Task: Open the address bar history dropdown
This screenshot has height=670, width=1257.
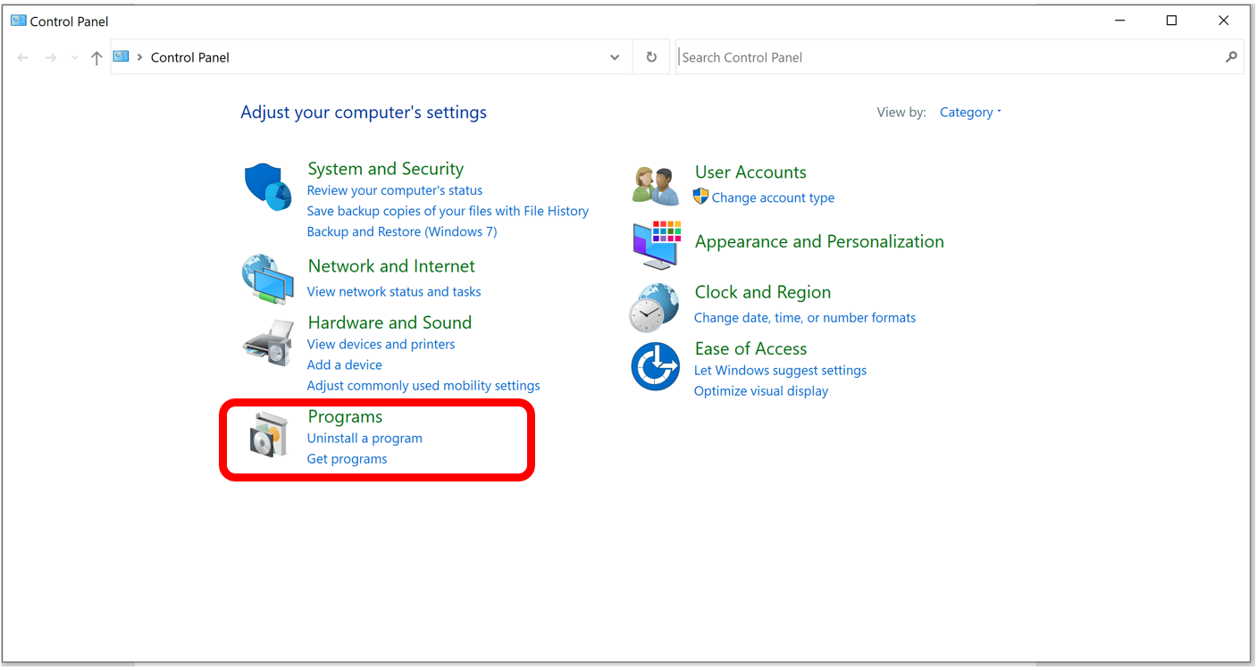Action: tap(614, 56)
